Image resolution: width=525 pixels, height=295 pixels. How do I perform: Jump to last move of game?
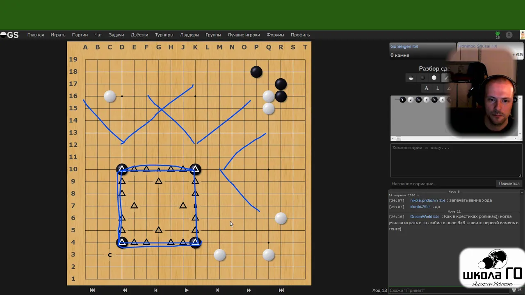point(281,290)
